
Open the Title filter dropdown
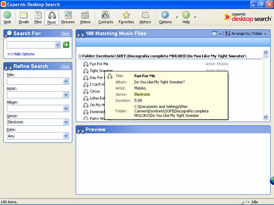coord(66,81)
